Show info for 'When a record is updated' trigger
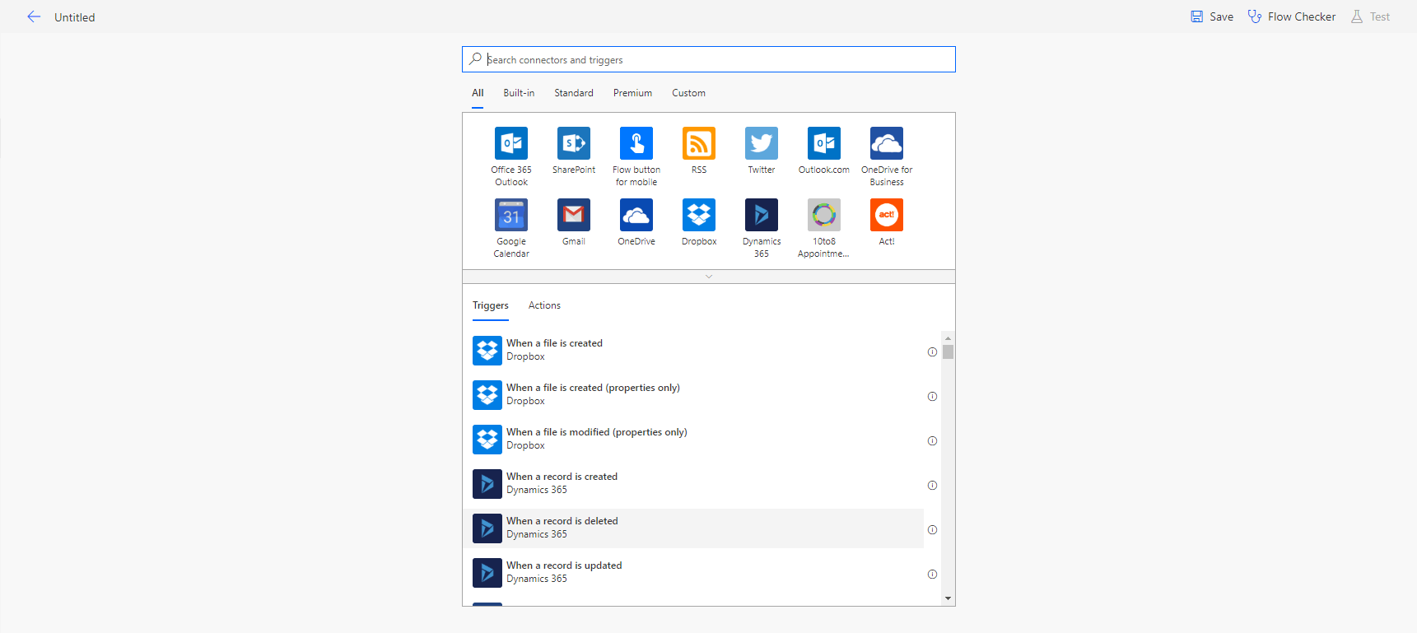 click(x=932, y=575)
